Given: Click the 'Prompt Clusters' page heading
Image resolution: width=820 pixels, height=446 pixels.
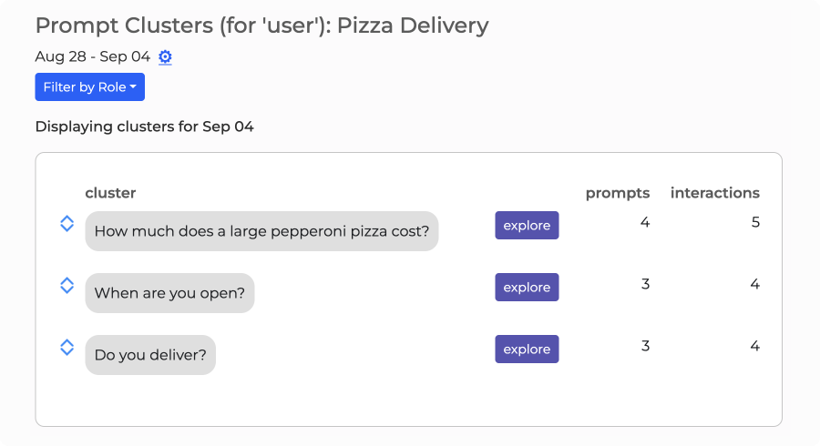Looking at the screenshot, I should click(261, 25).
